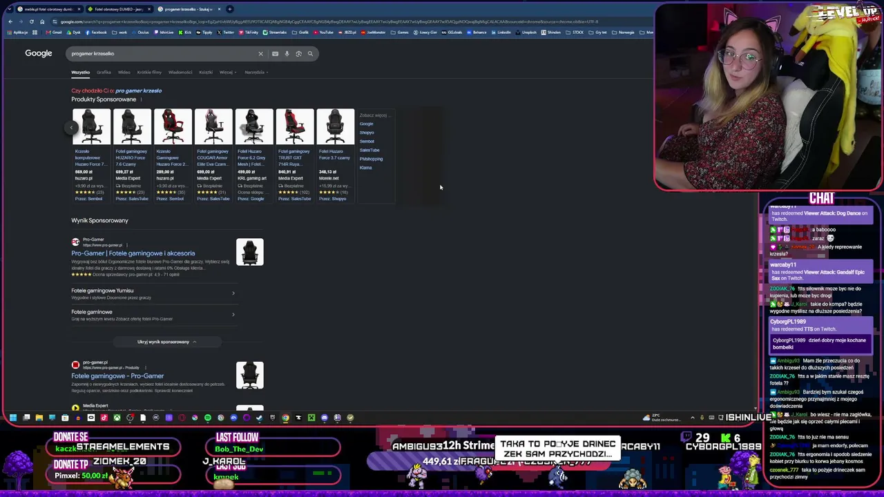Open the Shopyo link under Zobacz więcej
Image resolution: width=884 pixels, height=497 pixels.
[x=367, y=133]
